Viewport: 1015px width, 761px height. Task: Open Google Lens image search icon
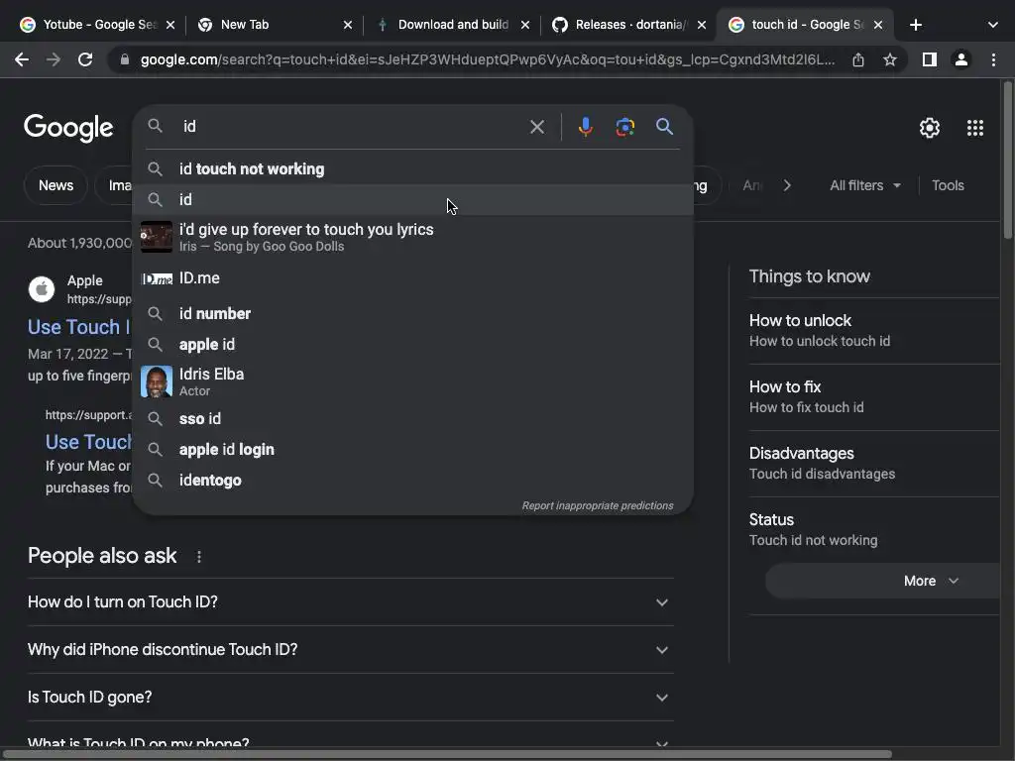[x=624, y=126]
